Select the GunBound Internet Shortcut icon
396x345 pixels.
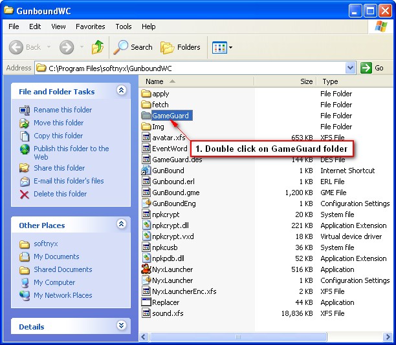tap(146, 171)
